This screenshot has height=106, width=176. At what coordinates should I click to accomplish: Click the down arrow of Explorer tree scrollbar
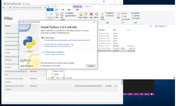[x=64, y=76]
